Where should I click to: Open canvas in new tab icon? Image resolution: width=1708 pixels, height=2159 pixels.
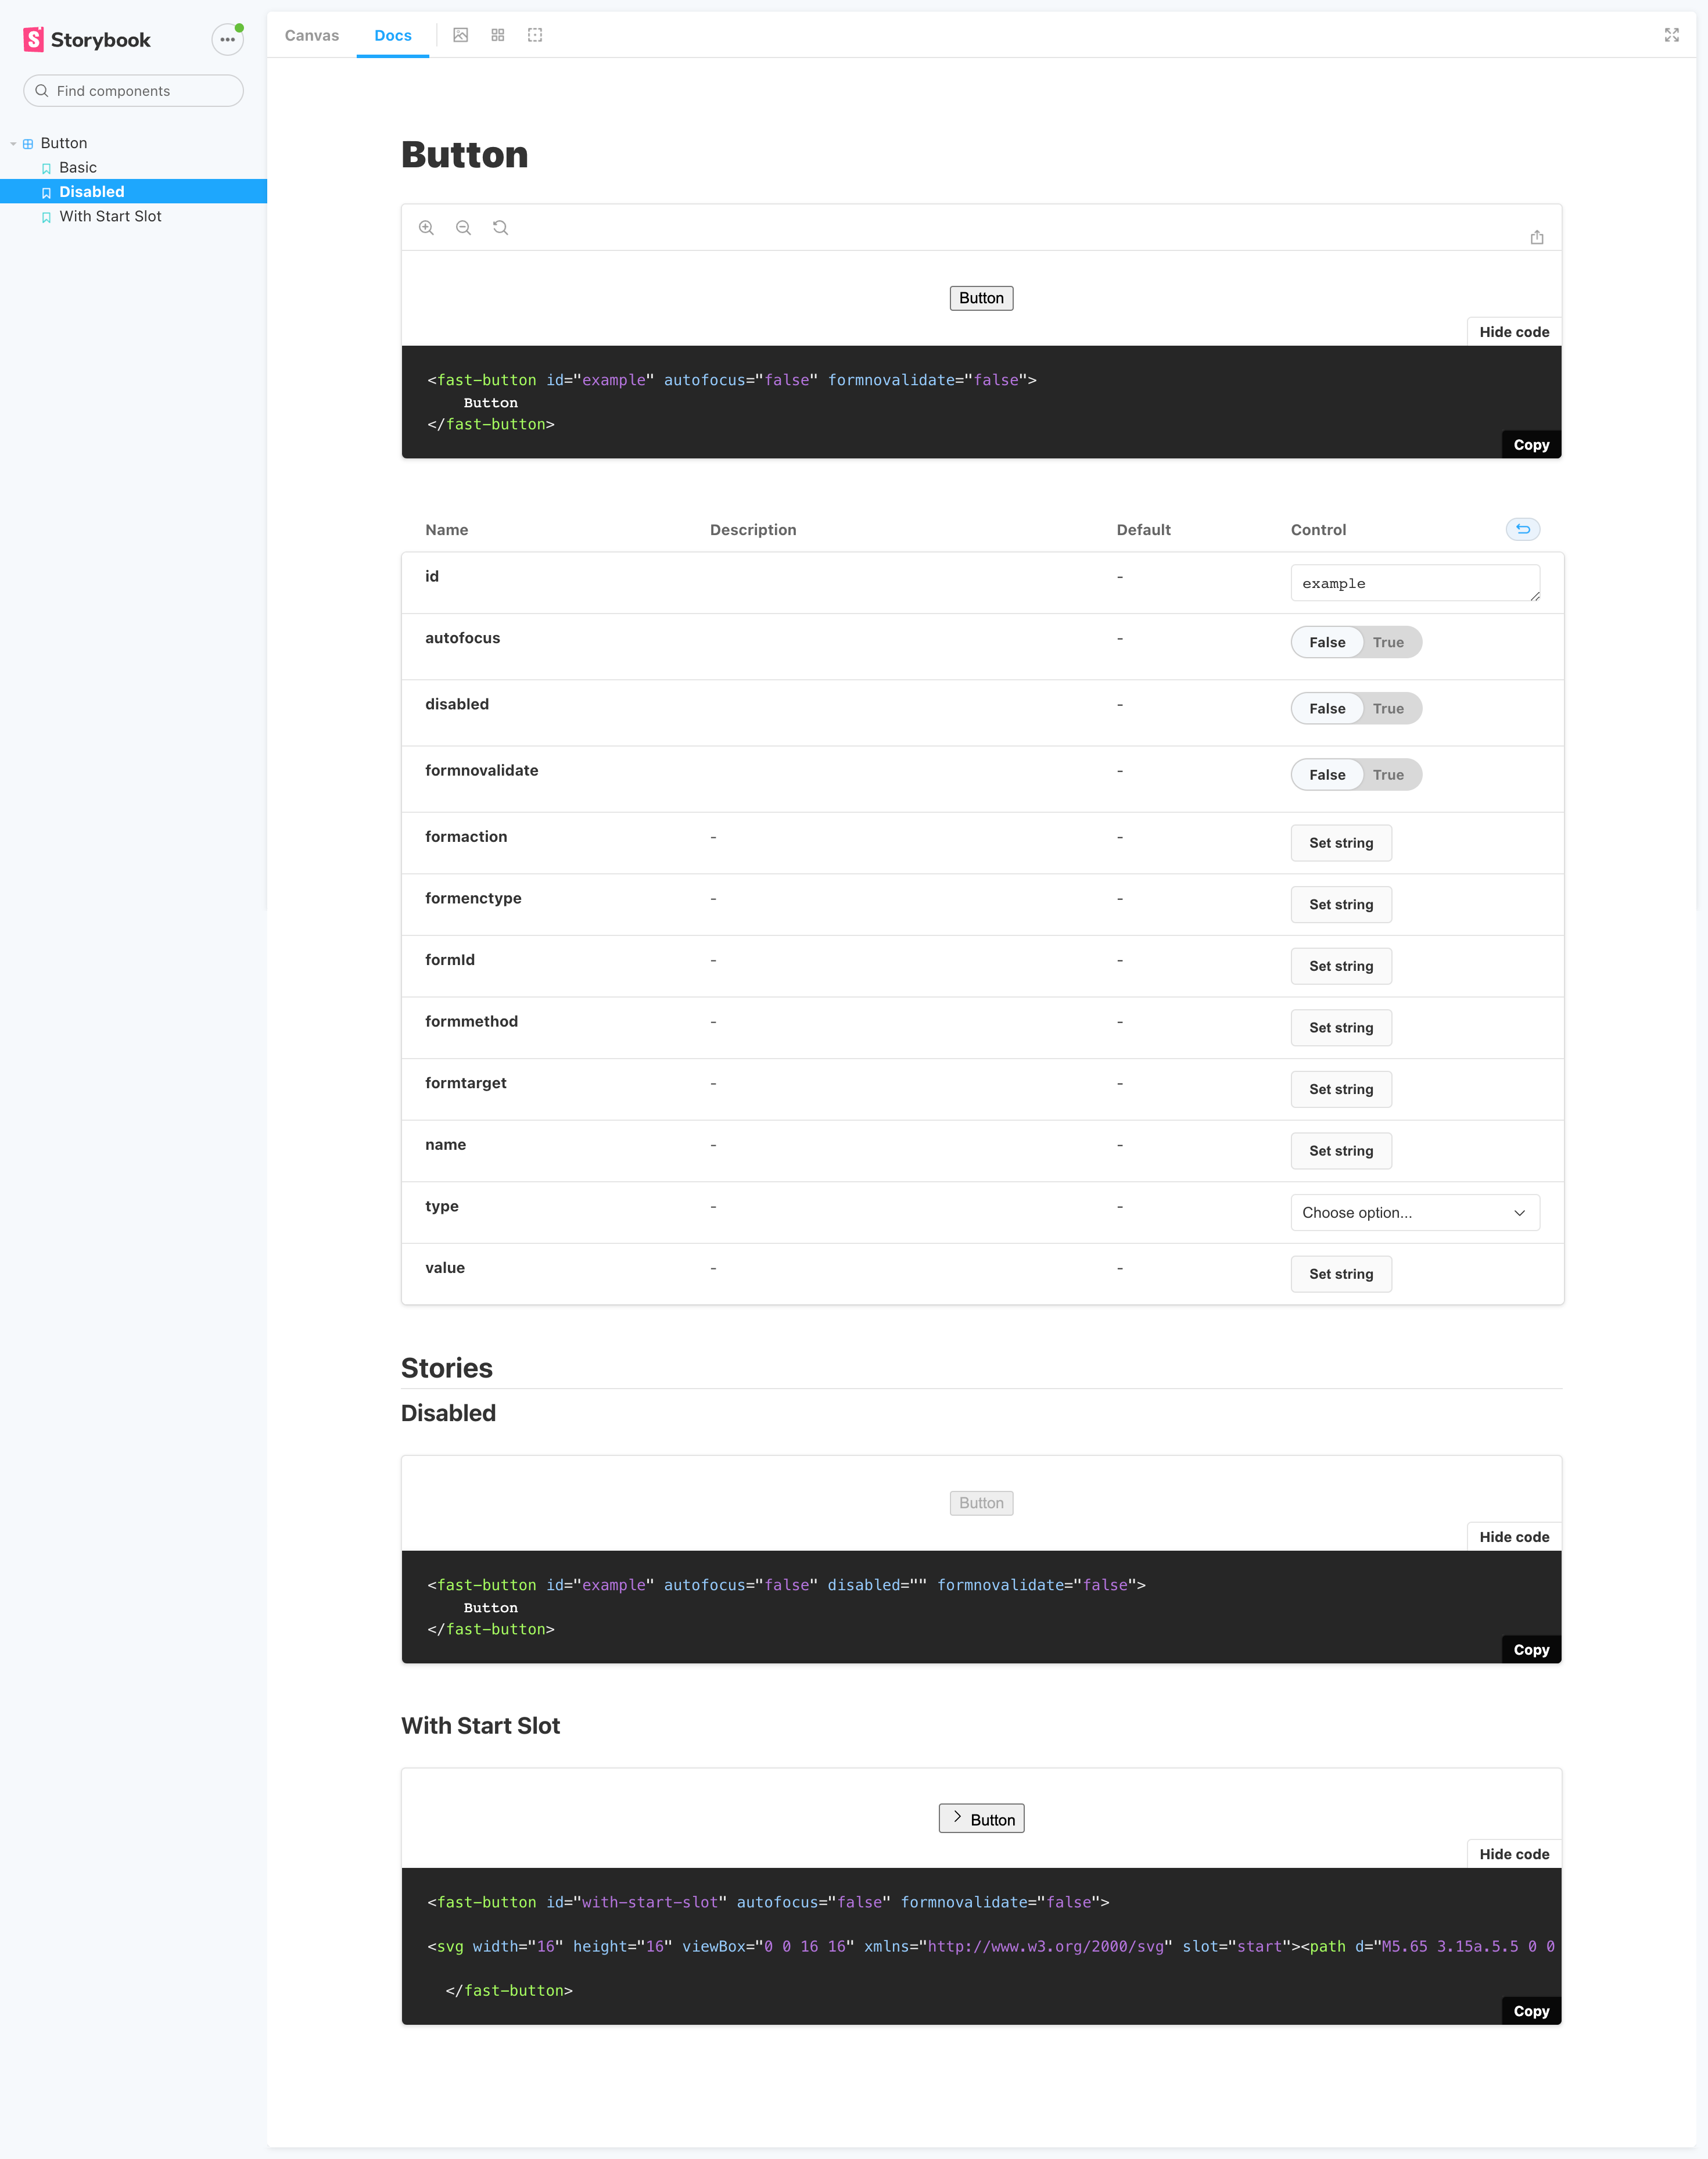pyautogui.click(x=1536, y=237)
